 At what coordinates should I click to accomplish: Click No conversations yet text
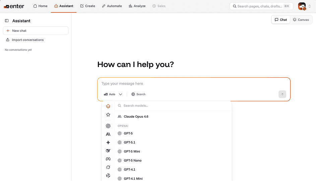[x=18, y=50]
